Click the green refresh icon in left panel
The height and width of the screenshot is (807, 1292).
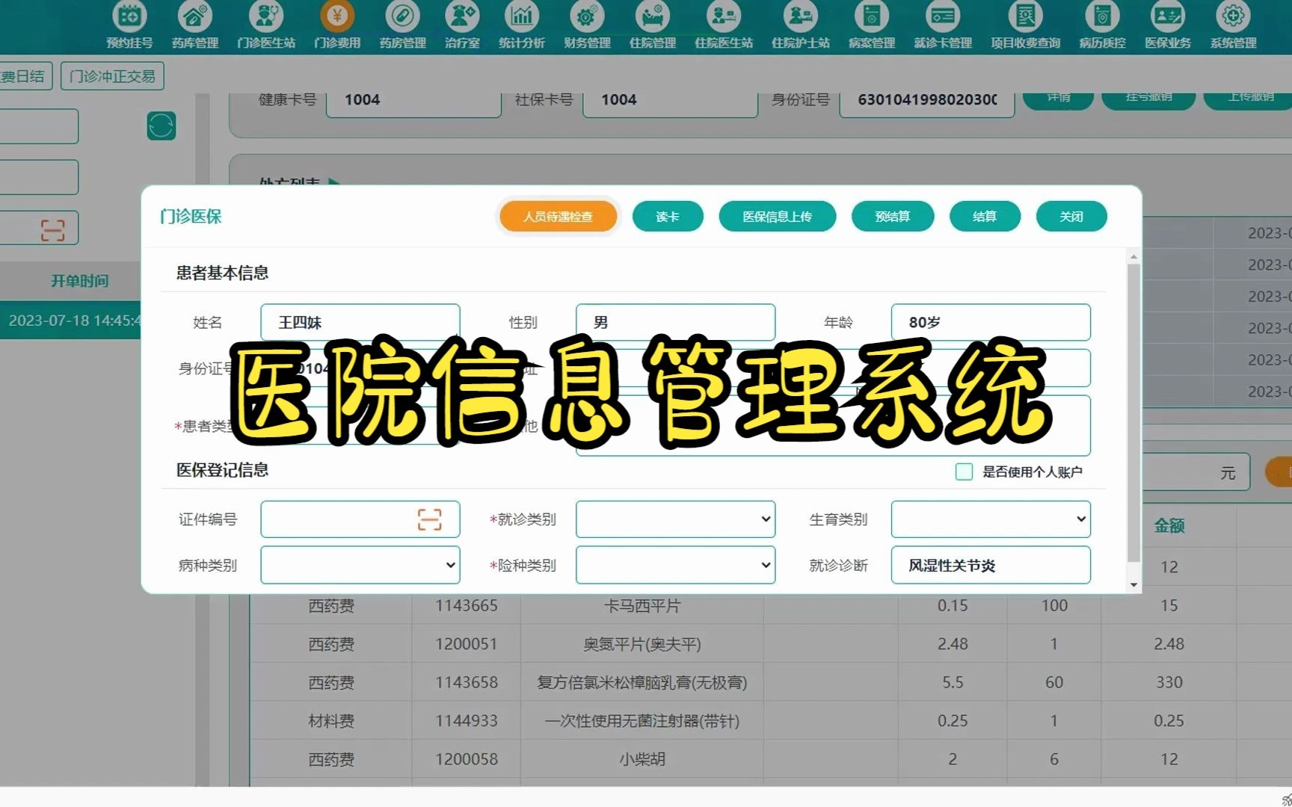coord(161,126)
